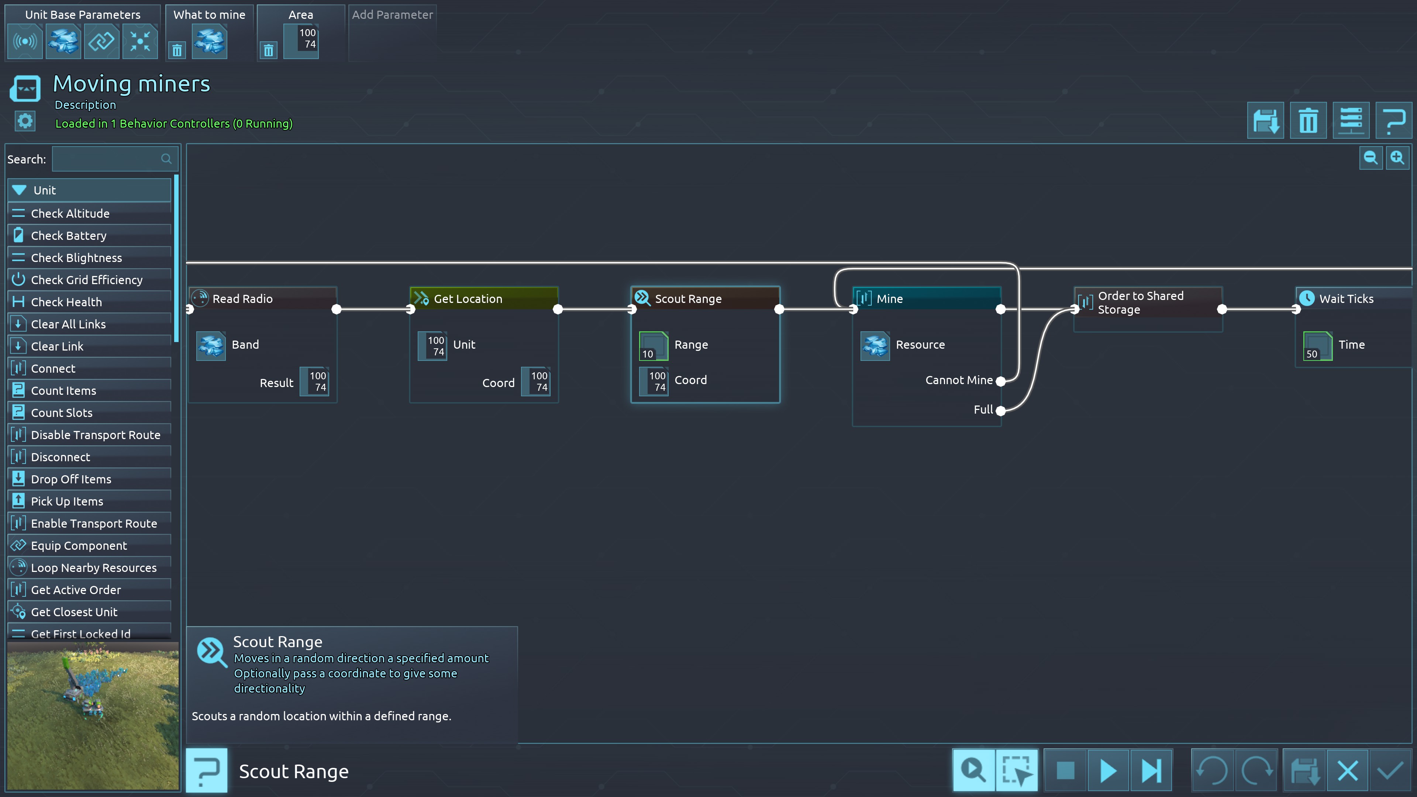Open the behavior settings gear icon
Image resolution: width=1417 pixels, height=797 pixels.
(x=25, y=121)
